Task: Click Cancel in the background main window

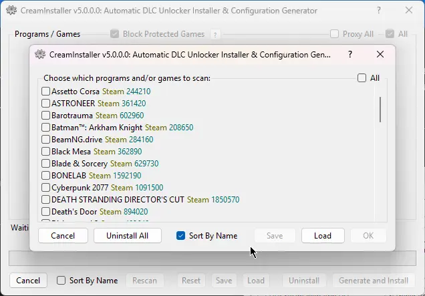Action: (x=28, y=280)
